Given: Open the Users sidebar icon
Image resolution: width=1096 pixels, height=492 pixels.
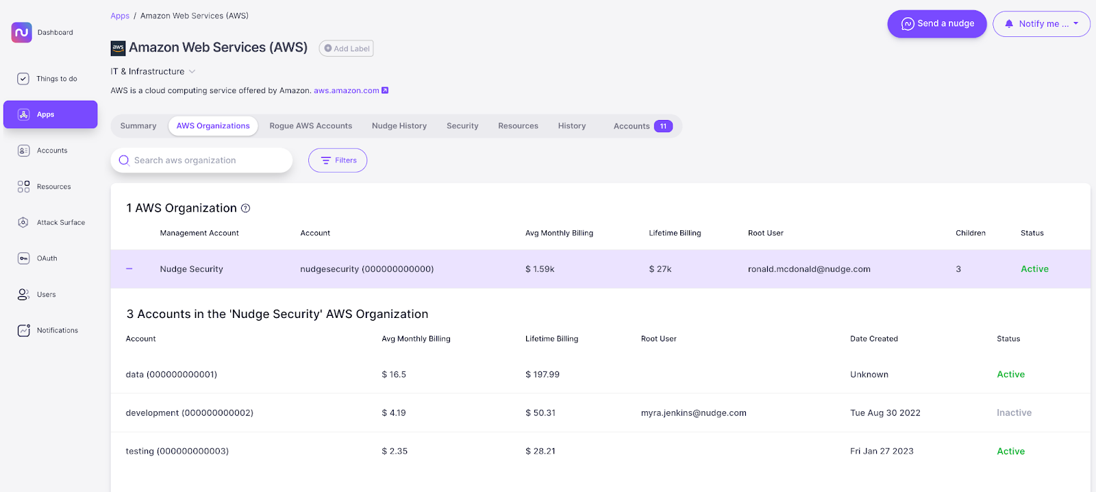Looking at the screenshot, I should pos(23,295).
